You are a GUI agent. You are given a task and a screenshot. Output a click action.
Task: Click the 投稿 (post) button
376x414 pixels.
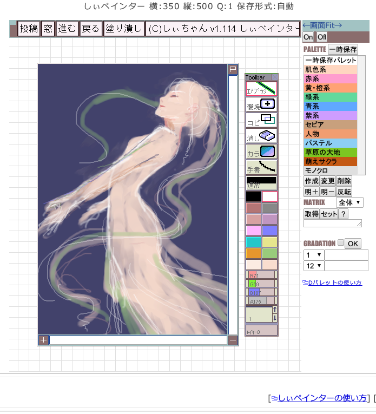pos(29,29)
